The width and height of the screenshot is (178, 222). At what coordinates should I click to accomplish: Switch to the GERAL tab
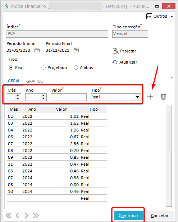point(14,81)
